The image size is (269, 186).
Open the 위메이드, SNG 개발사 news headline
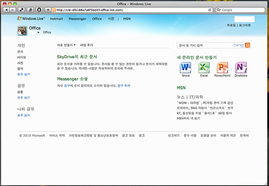click(205, 108)
